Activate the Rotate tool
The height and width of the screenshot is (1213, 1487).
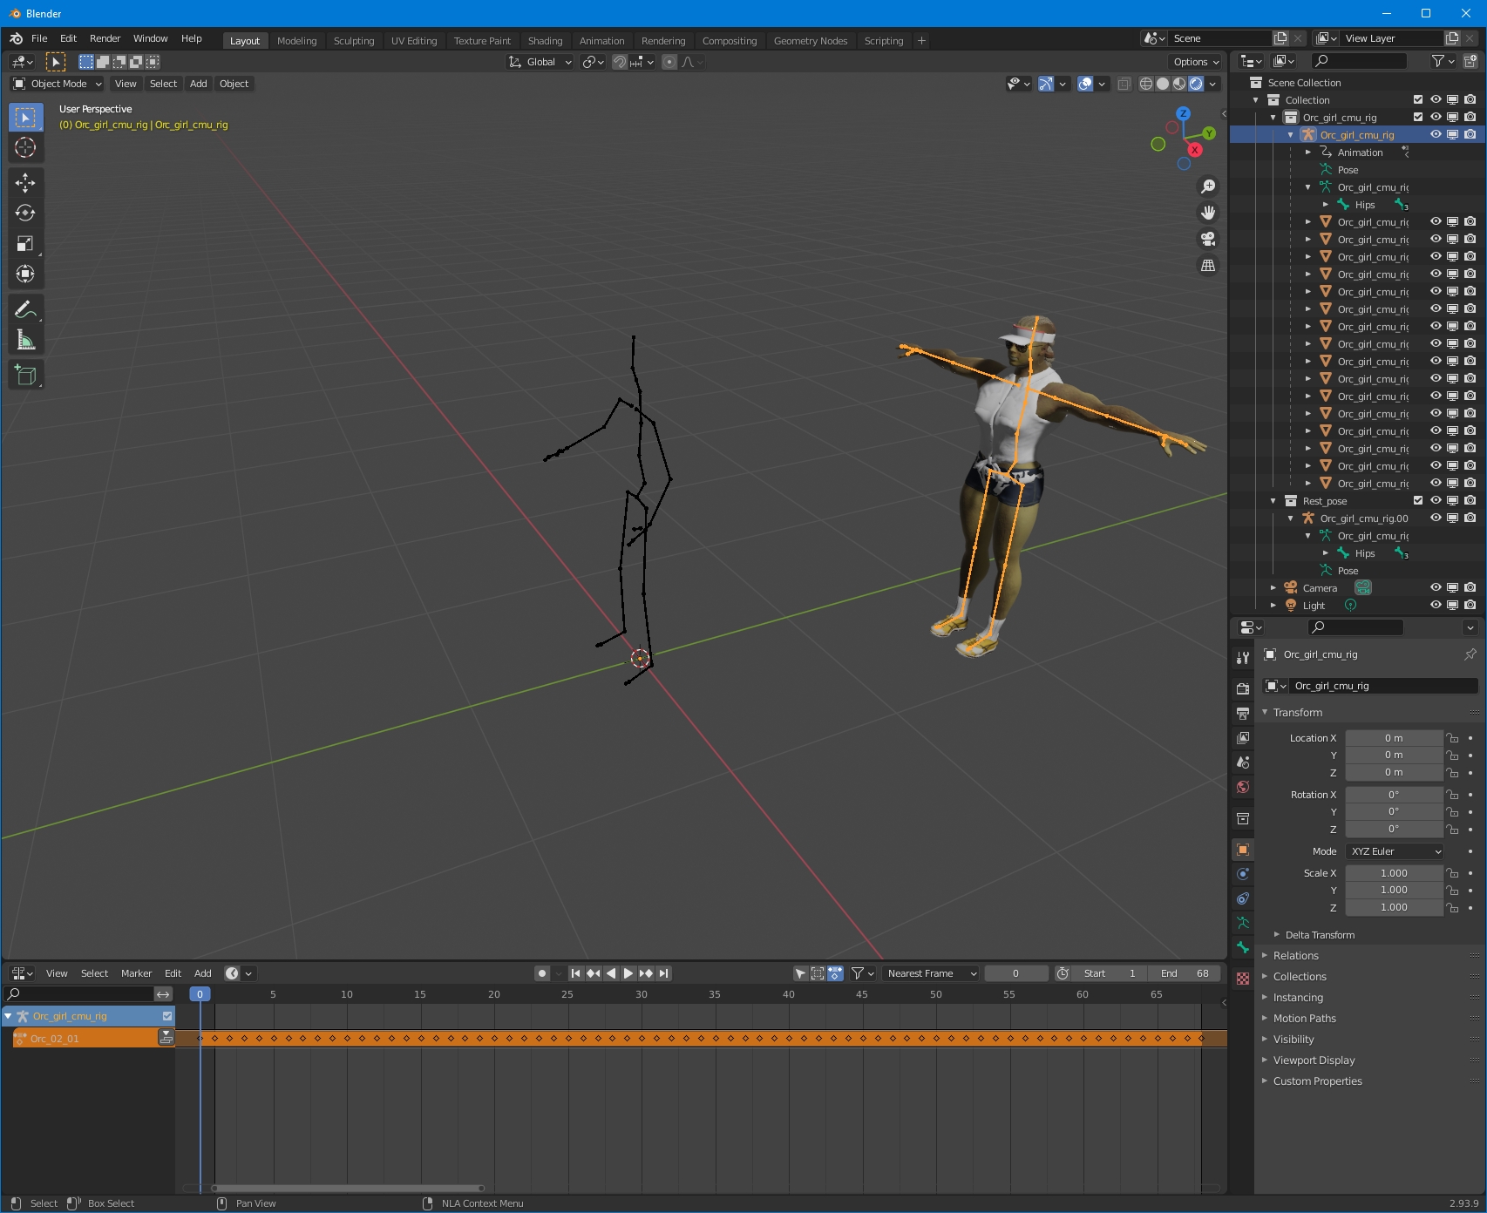tap(25, 213)
